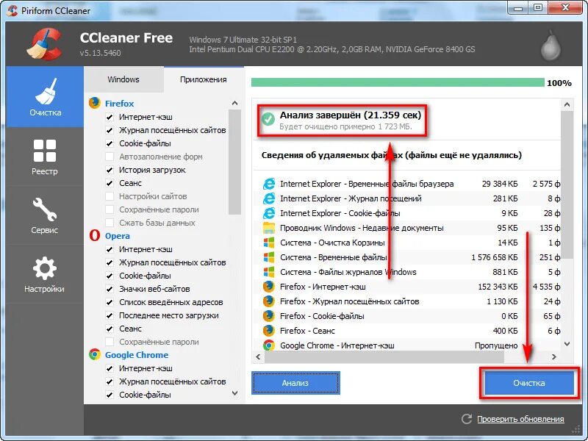Enable Firefox Настройки сайтов checkbox
The width and height of the screenshot is (588, 441).
110,196
